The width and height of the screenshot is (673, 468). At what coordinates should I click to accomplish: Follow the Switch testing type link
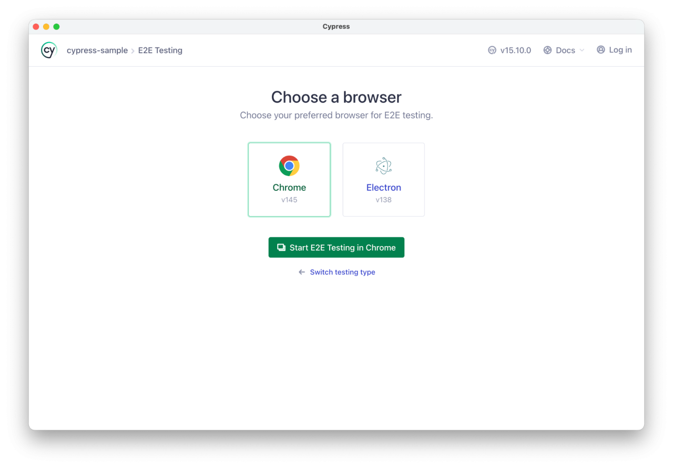click(342, 272)
